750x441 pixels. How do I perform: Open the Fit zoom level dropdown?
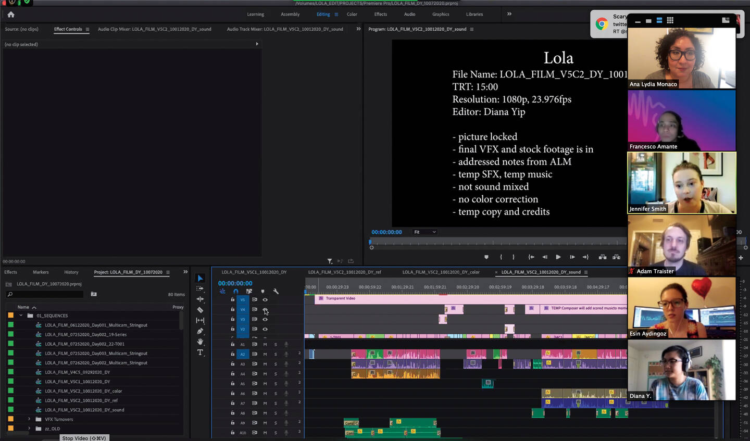pos(424,232)
